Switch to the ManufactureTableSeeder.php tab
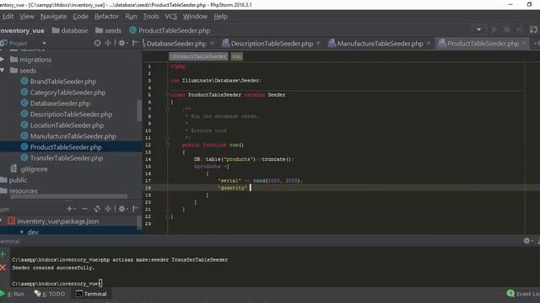 [x=380, y=43]
